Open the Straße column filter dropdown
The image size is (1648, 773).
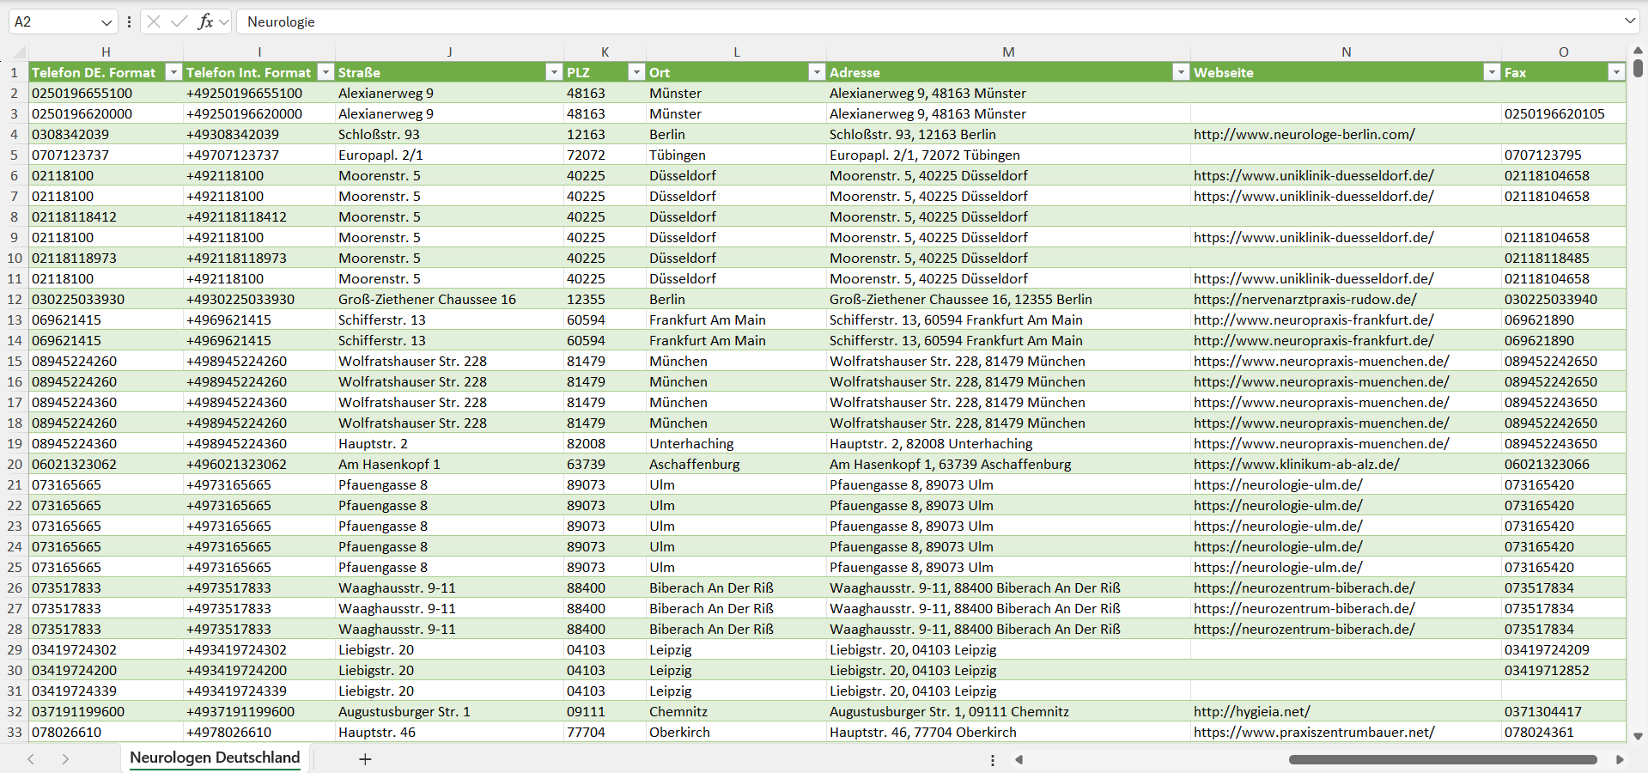point(554,72)
